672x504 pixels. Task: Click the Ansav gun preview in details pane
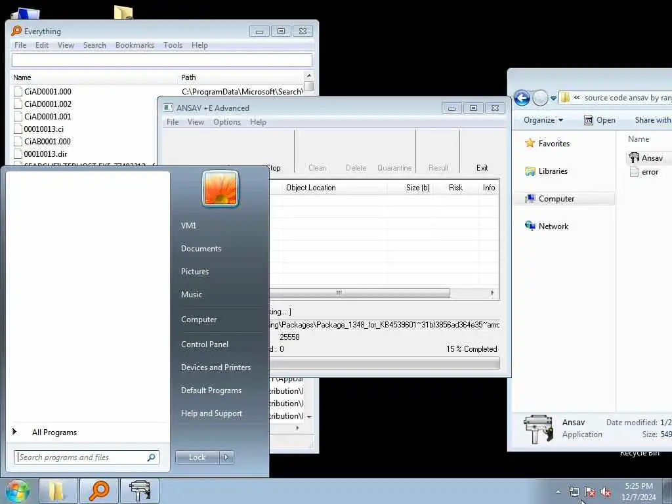[538, 429]
